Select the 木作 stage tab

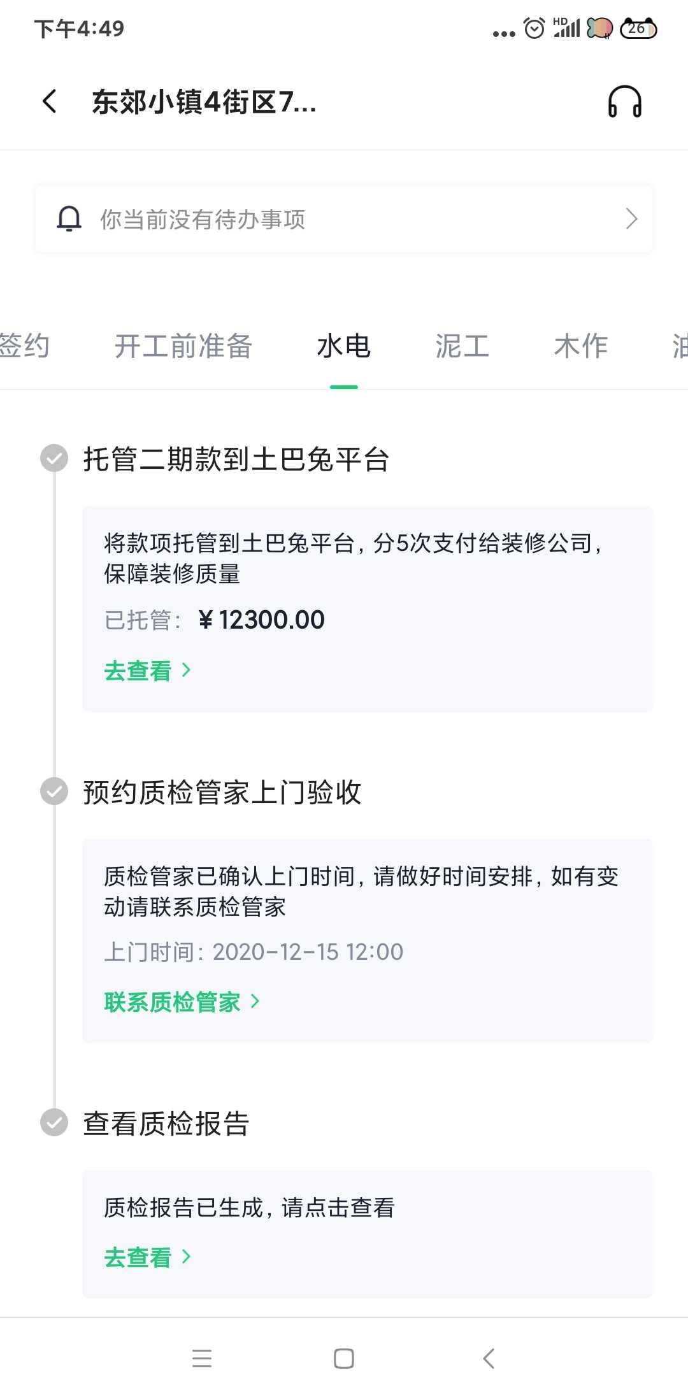click(580, 346)
